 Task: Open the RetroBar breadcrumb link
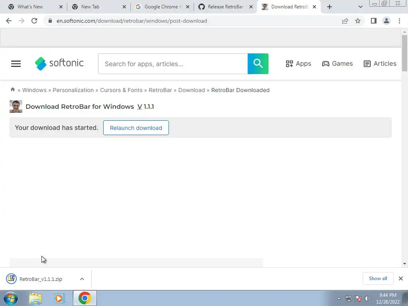(160, 90)
